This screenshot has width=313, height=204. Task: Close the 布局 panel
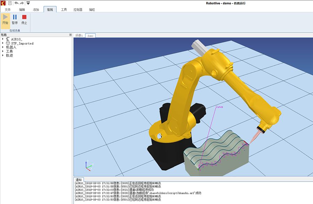(71, 35)
